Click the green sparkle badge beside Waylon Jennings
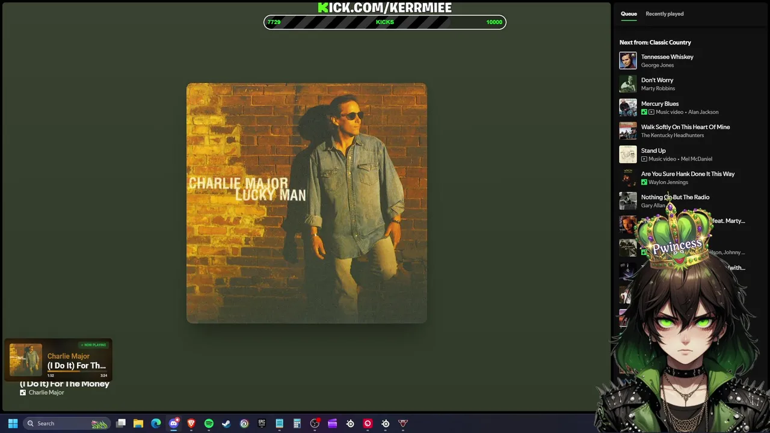The height and width of the screenshot is (433, 770). 644,182
